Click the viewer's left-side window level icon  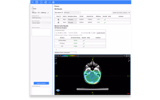tap(56, 61)
